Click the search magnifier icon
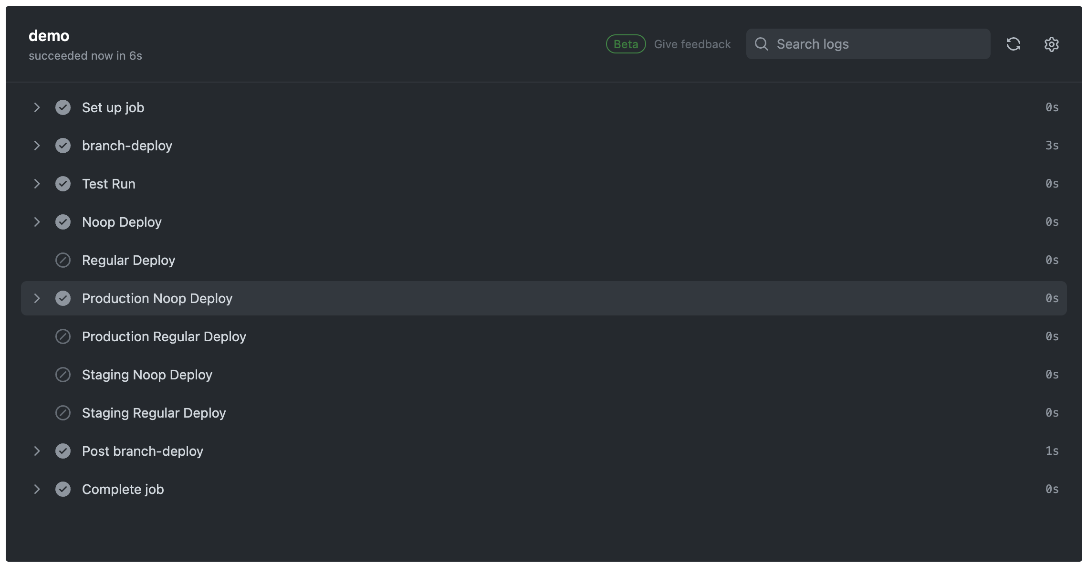1087x566 pixels. [x=762, y=44]
